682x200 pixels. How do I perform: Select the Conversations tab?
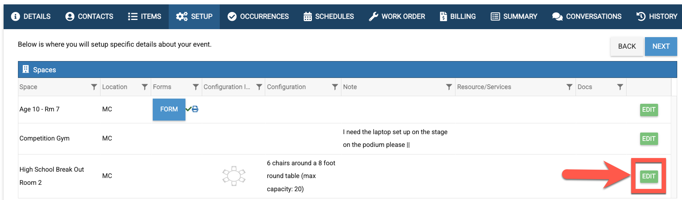587,16
